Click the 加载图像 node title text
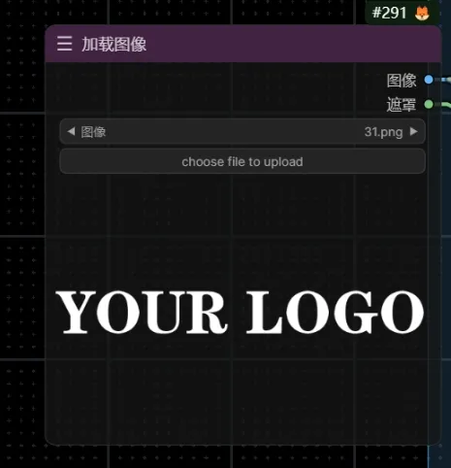Image resolution: width=451 pixels, height=468 pixels. [x=113, y=44]
